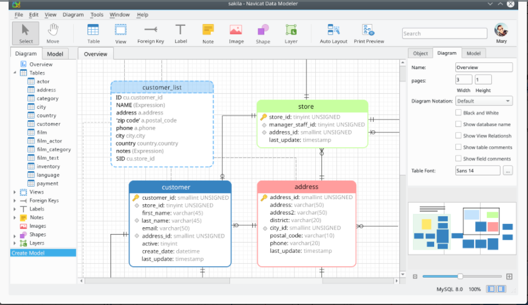Click store_id primary key icon in store table

click(x=263, y=117)
